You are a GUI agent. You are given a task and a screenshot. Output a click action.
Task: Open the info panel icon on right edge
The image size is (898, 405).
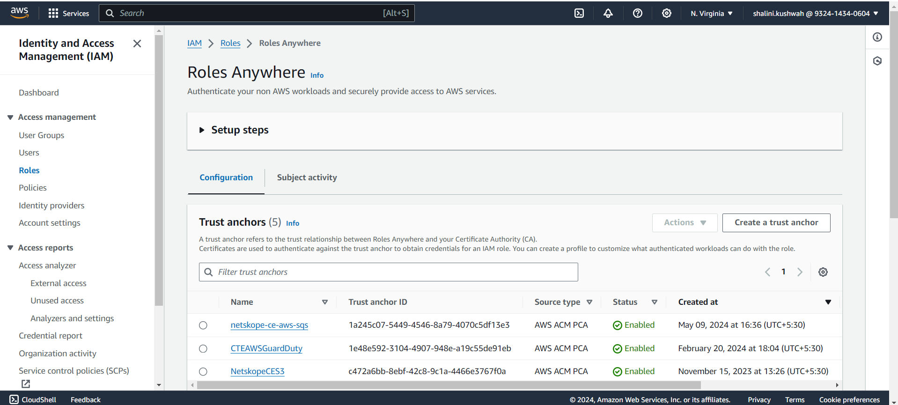click(x=877, y=37)
